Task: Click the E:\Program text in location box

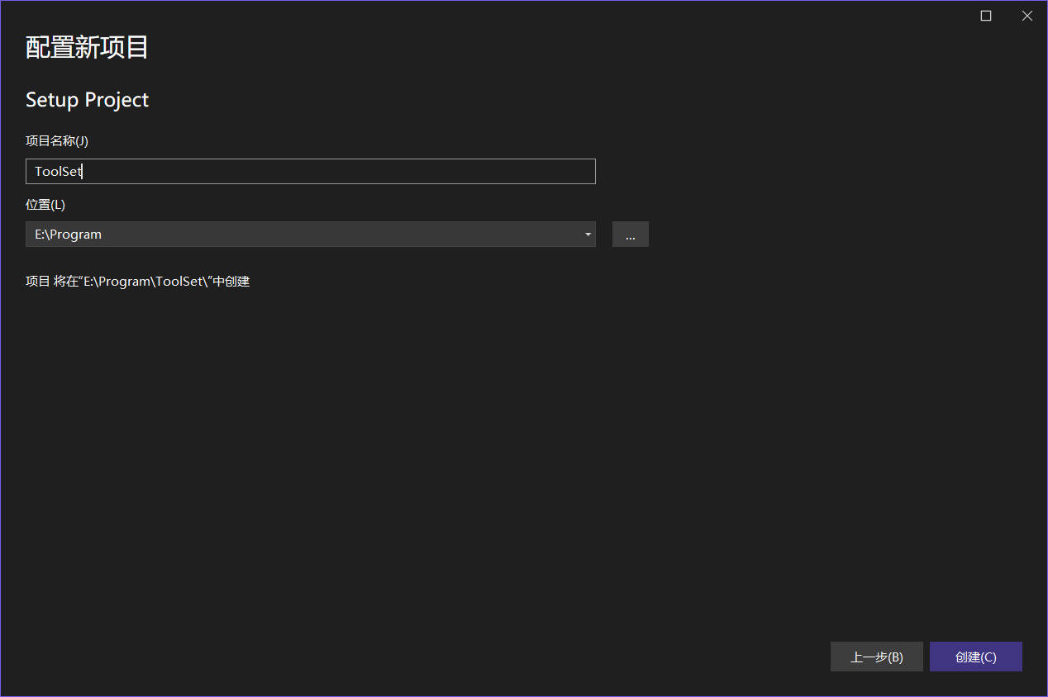Action: pos(68,235)
